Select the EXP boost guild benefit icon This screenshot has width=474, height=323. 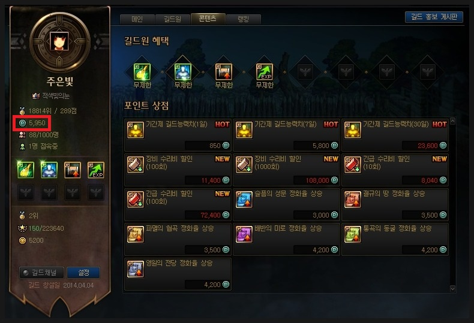265,72
